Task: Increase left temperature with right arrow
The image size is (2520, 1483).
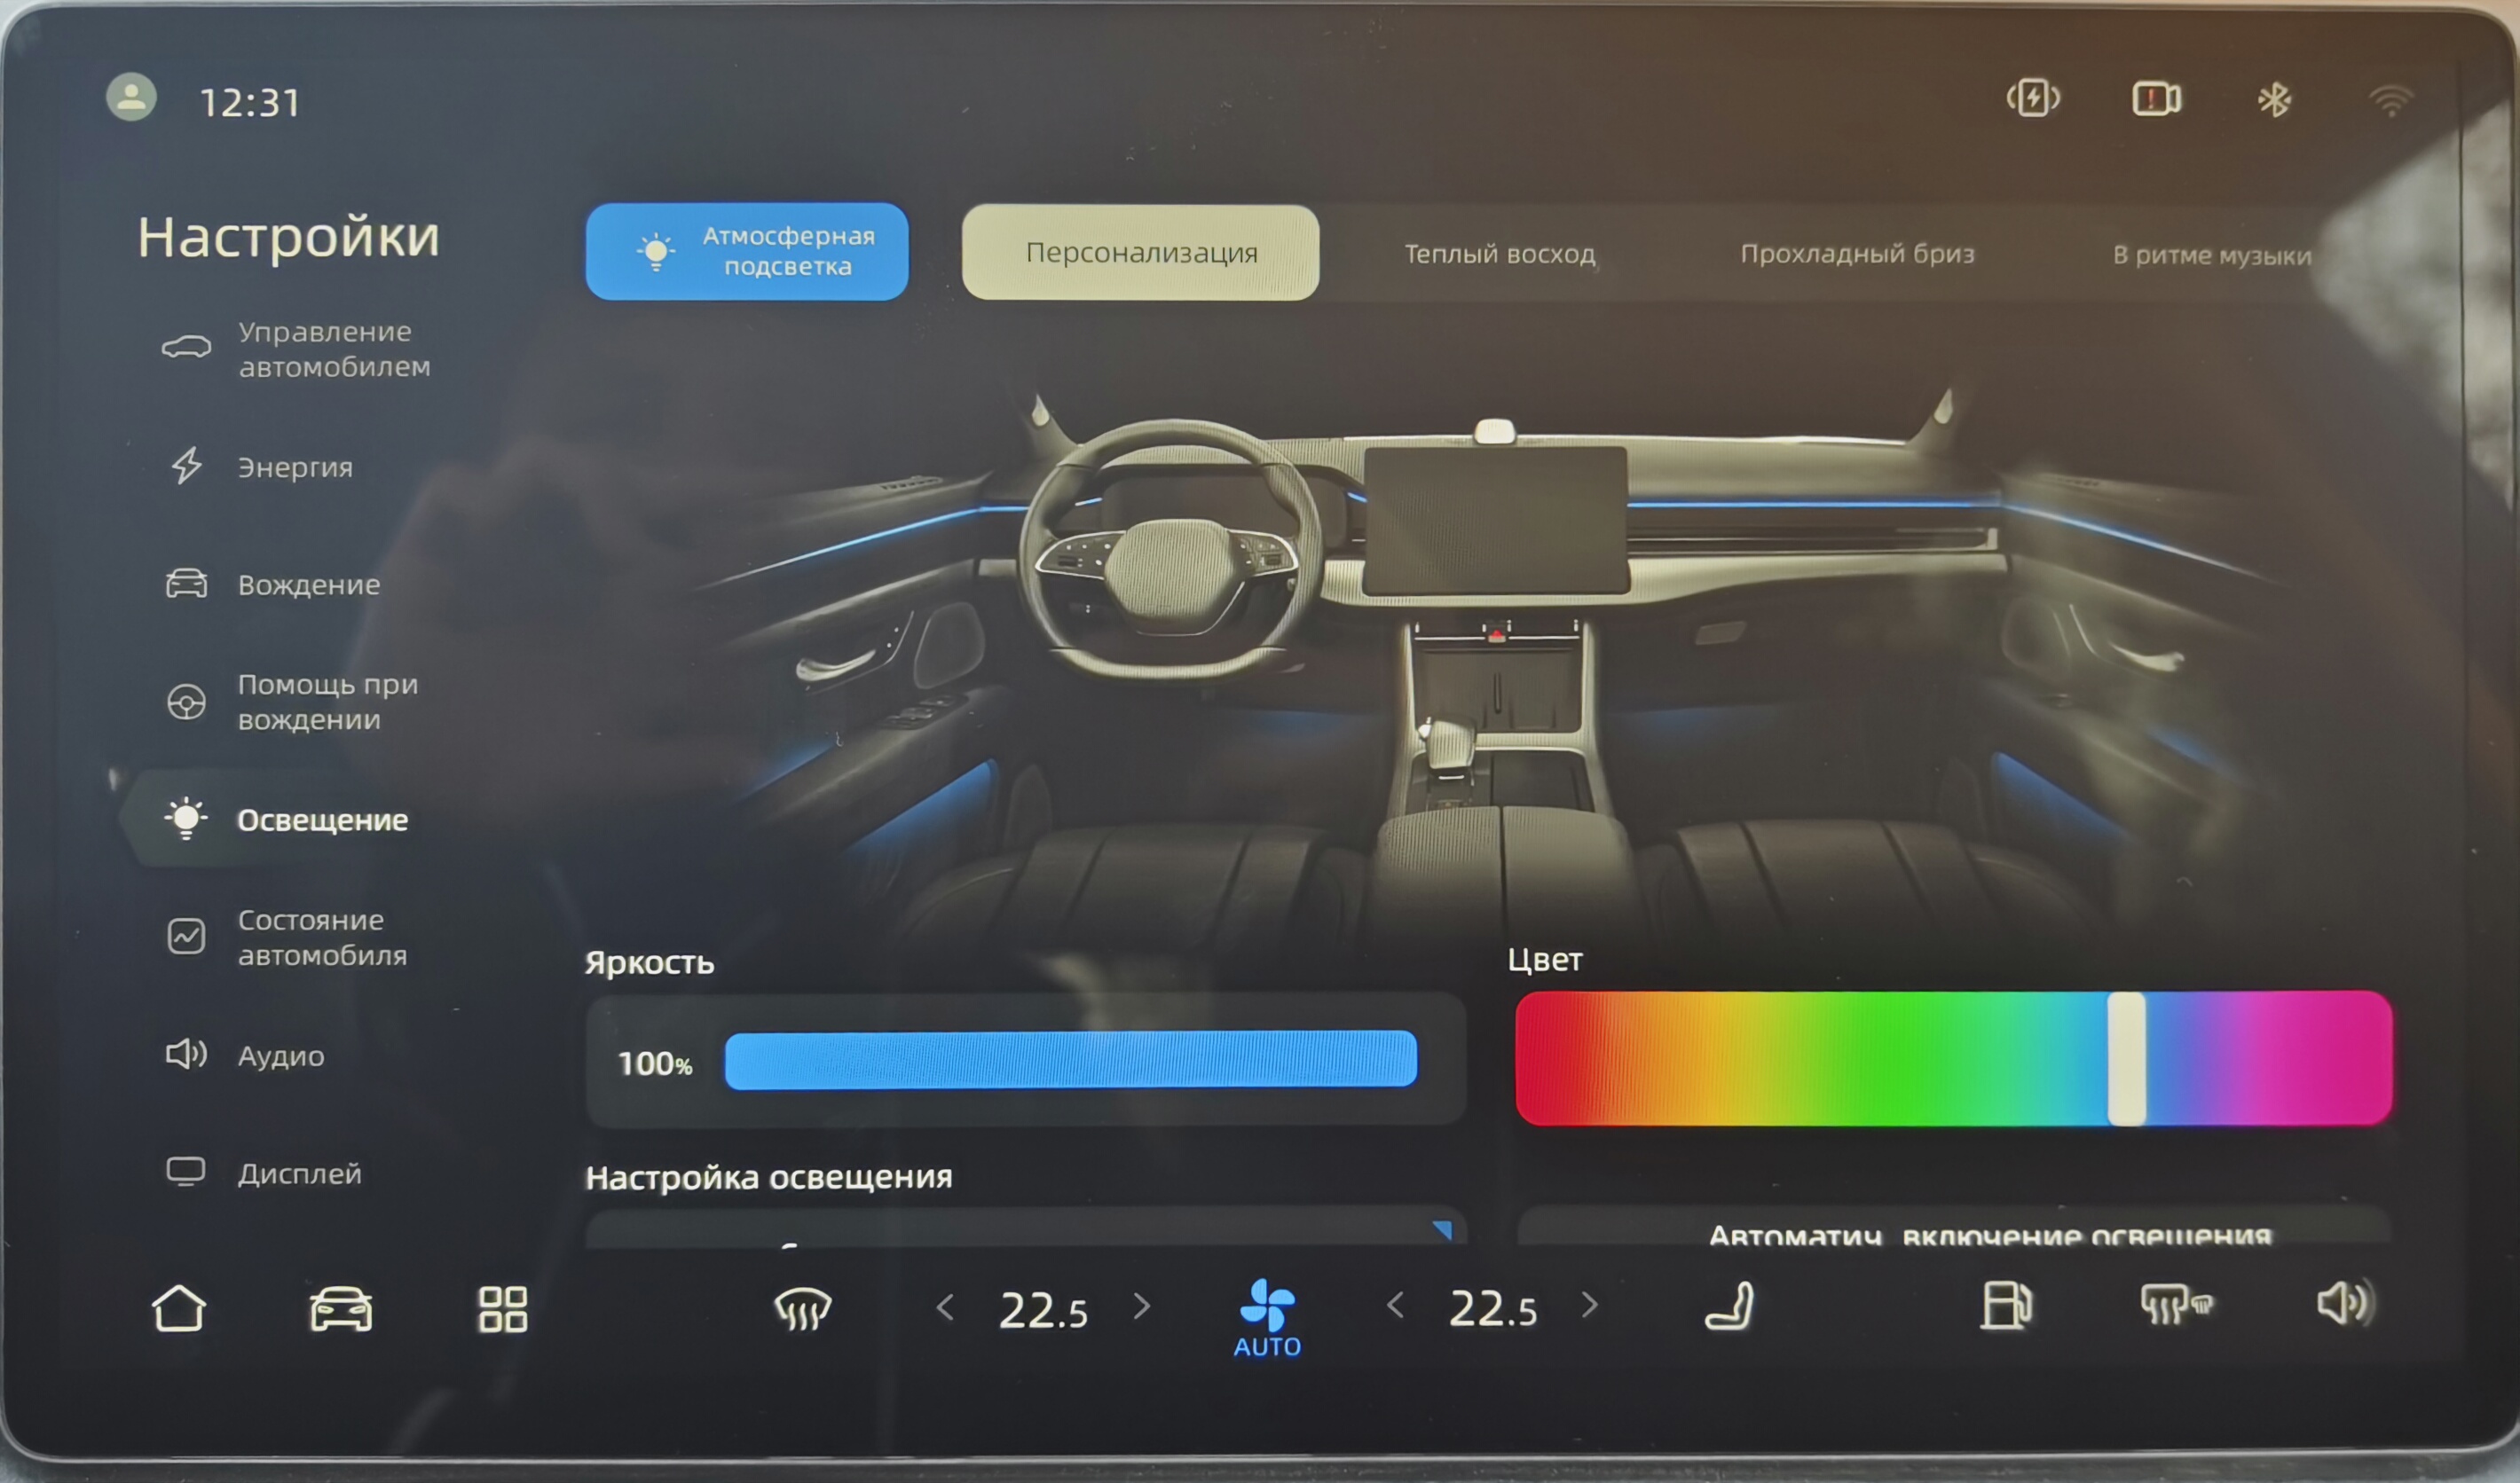Action: (1142, 1306)
